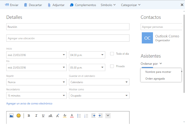Open the 04:30 p.m. start time dropdown

pos(87,55)
